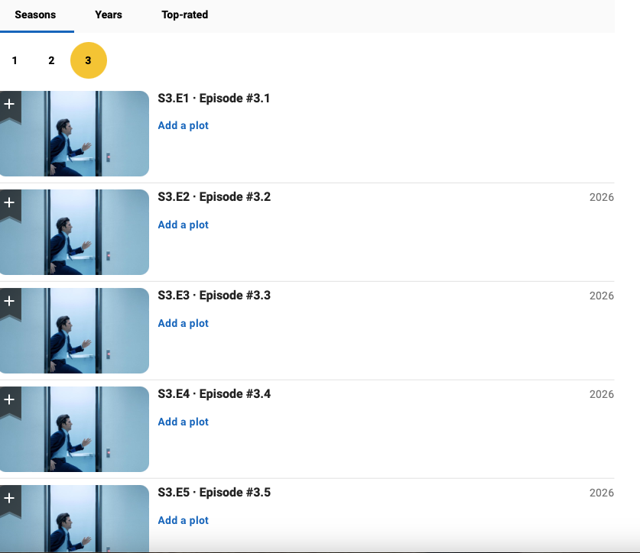Switch to the Years tab

click(109, 15)
